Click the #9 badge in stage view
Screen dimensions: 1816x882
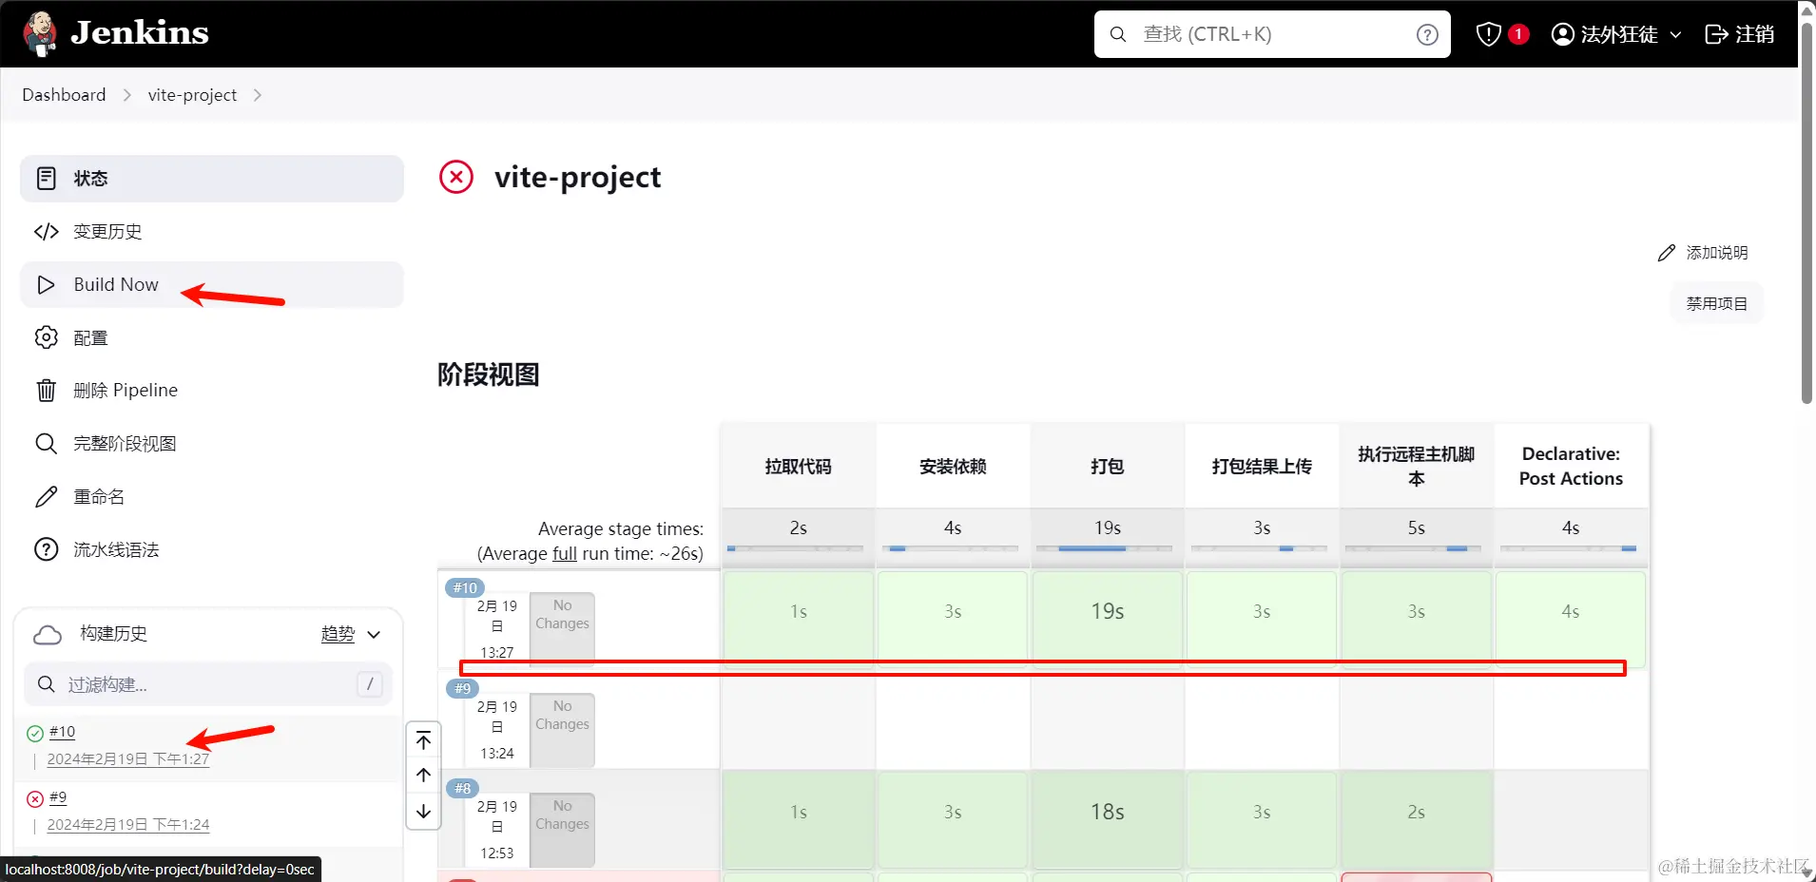[462, 688]
